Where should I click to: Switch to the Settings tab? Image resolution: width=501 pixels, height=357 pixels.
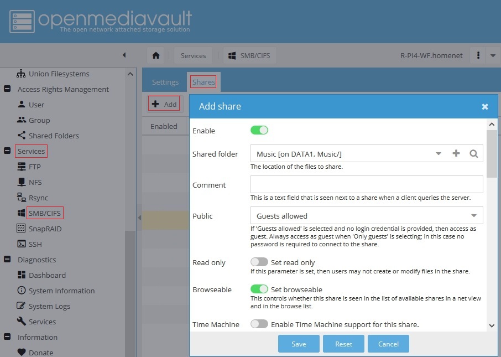point(165,82)
